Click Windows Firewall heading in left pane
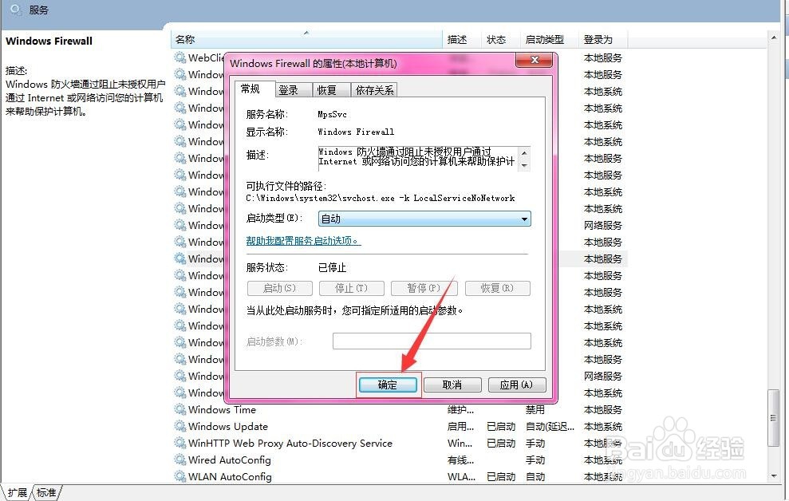The image size is (789, 501). [49, 41]
